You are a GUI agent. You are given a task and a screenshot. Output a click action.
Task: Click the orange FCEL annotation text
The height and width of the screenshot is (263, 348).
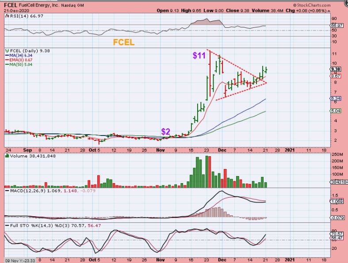[124, 42]
